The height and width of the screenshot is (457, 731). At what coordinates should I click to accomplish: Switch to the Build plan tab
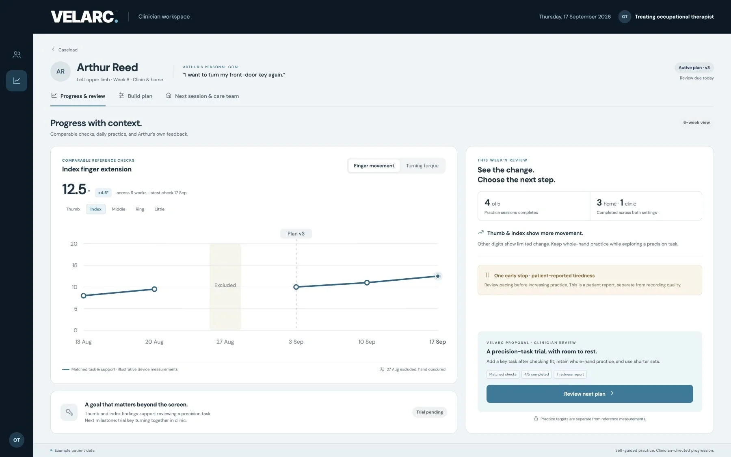tap(136, 96)
